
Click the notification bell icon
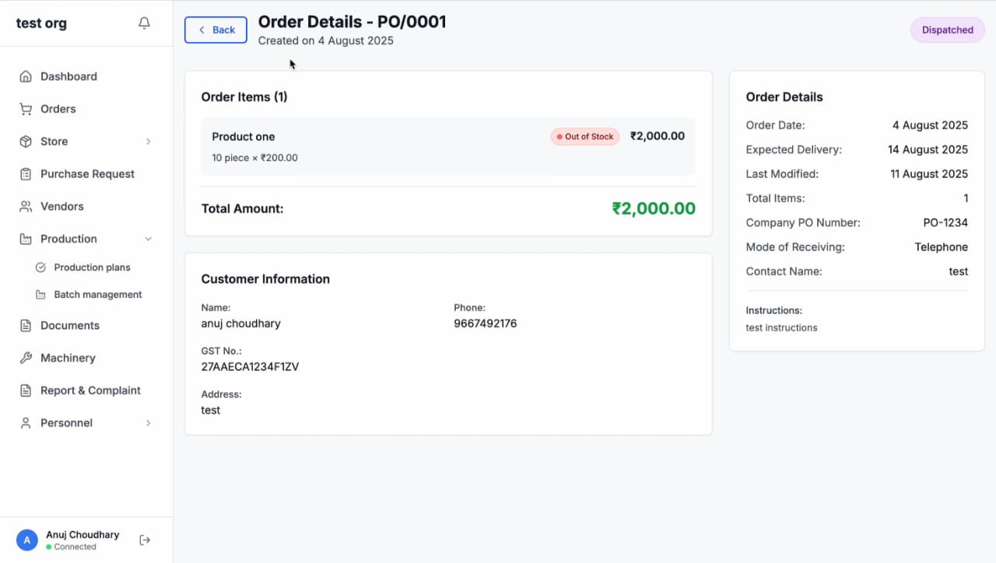click(x=144, y=23)
